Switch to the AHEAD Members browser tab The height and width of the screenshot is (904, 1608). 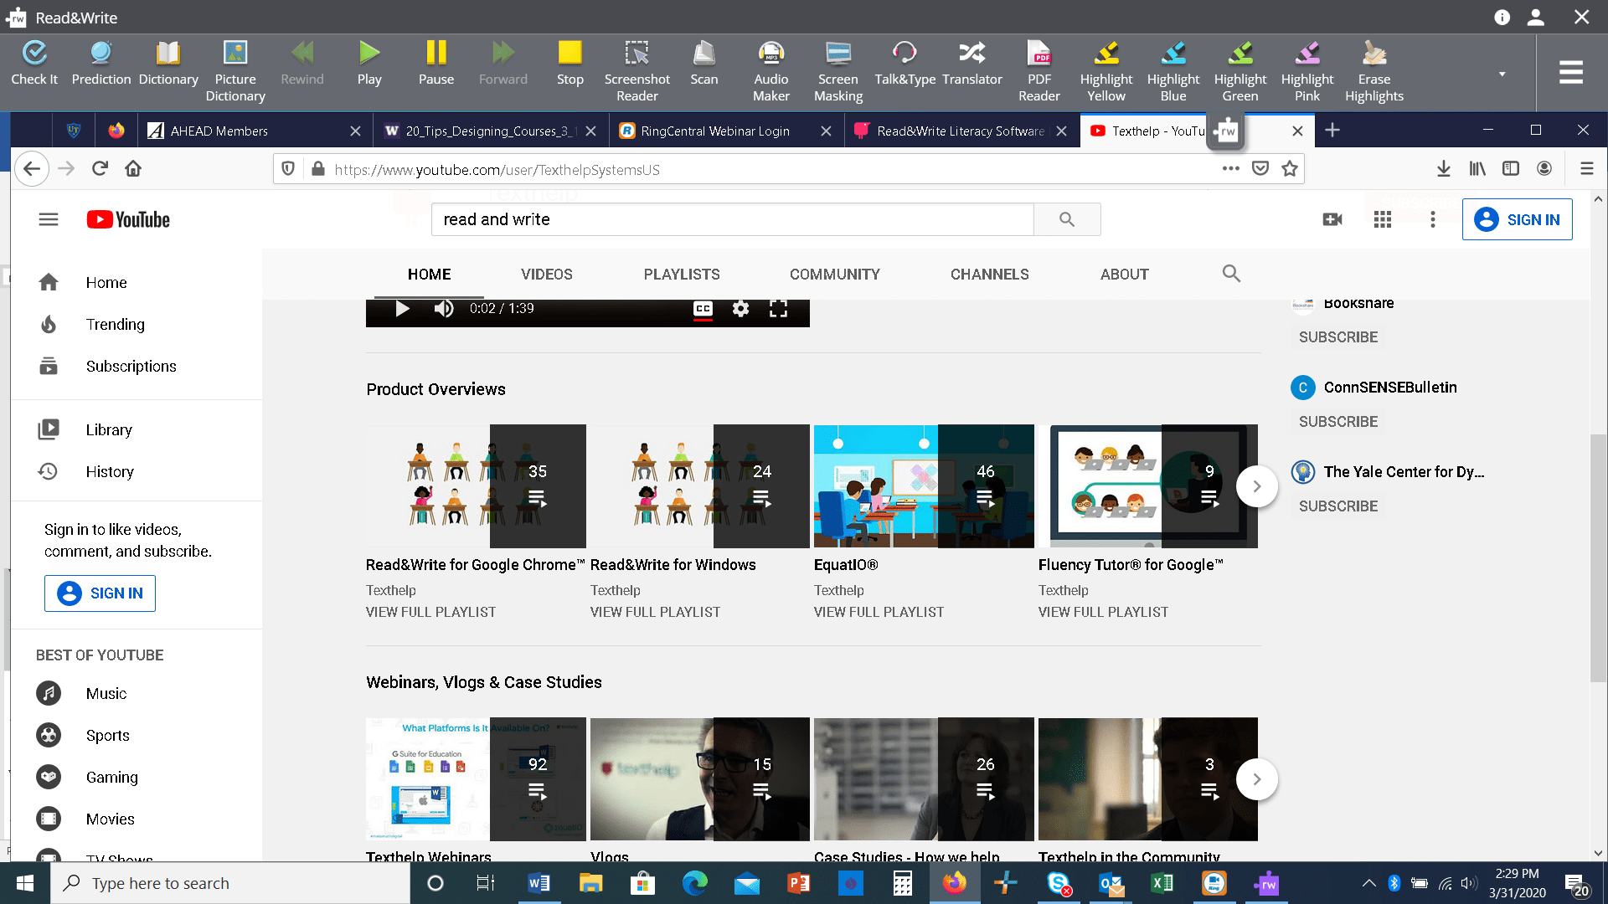pyautogui.click(x=243, y=131)
